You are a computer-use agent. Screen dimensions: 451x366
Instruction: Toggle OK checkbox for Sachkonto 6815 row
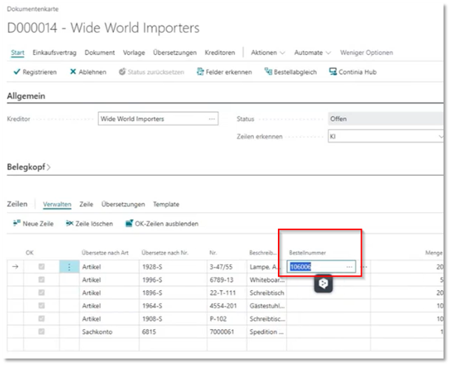(41, 331)
